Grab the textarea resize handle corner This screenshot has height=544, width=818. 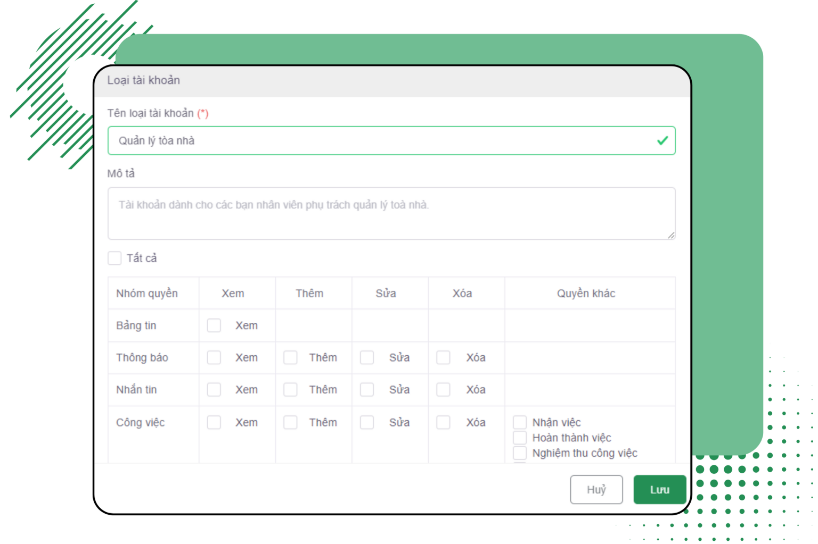pyautogui.click(x=671, y=236)
